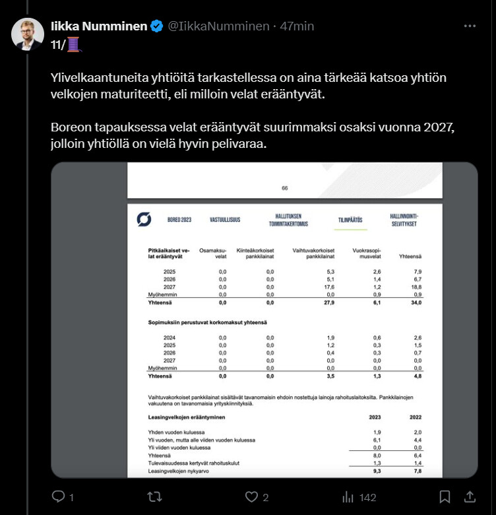Click the Boreo logo in image
496x515 pixels.
(142, 219)
